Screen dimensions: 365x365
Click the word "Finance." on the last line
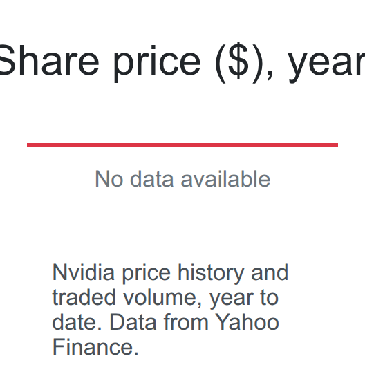click(95, 347)
